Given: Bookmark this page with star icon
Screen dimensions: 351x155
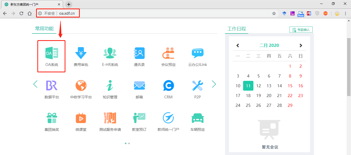Looking at the screenshot, I should [x=274, y=13].
